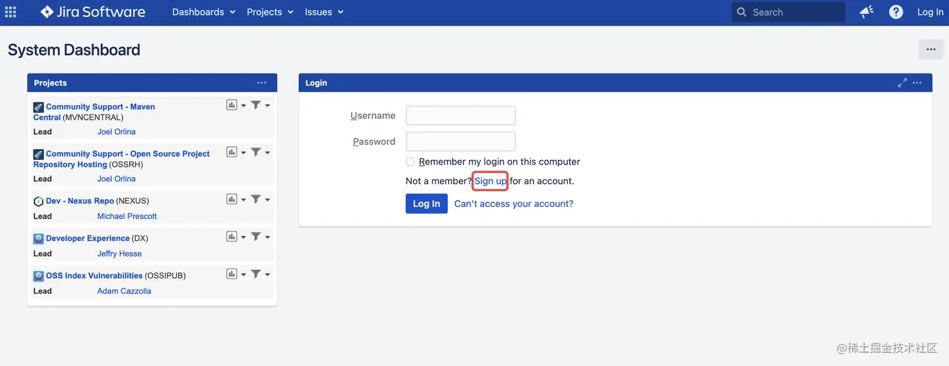Image resolution: width=949 pixels, height=366 pixels.
Task: Focus the Password input field
Action: click(461, 142)
